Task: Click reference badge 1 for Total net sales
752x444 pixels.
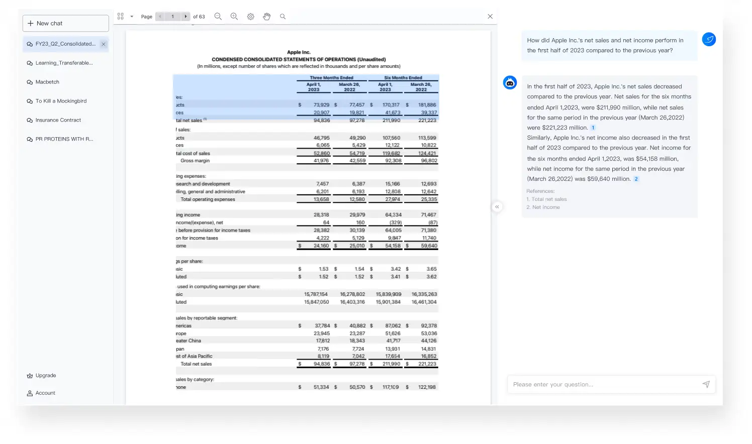Action: tap(593, 128)
